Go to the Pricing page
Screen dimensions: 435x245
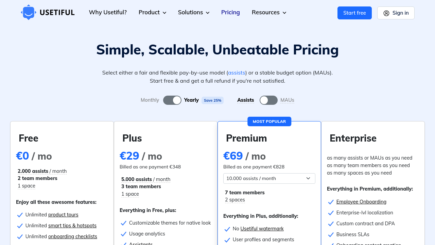pyautogui.click(x=230, y=13)
